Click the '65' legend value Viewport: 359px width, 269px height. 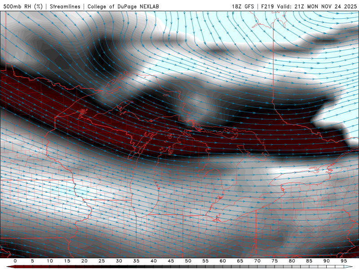240,261
